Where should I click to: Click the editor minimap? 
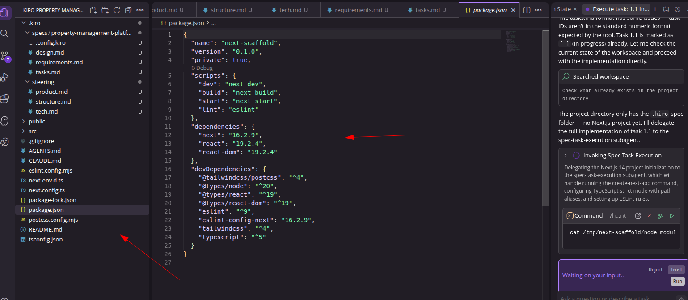pyautogui.click(x=513, y=41)
